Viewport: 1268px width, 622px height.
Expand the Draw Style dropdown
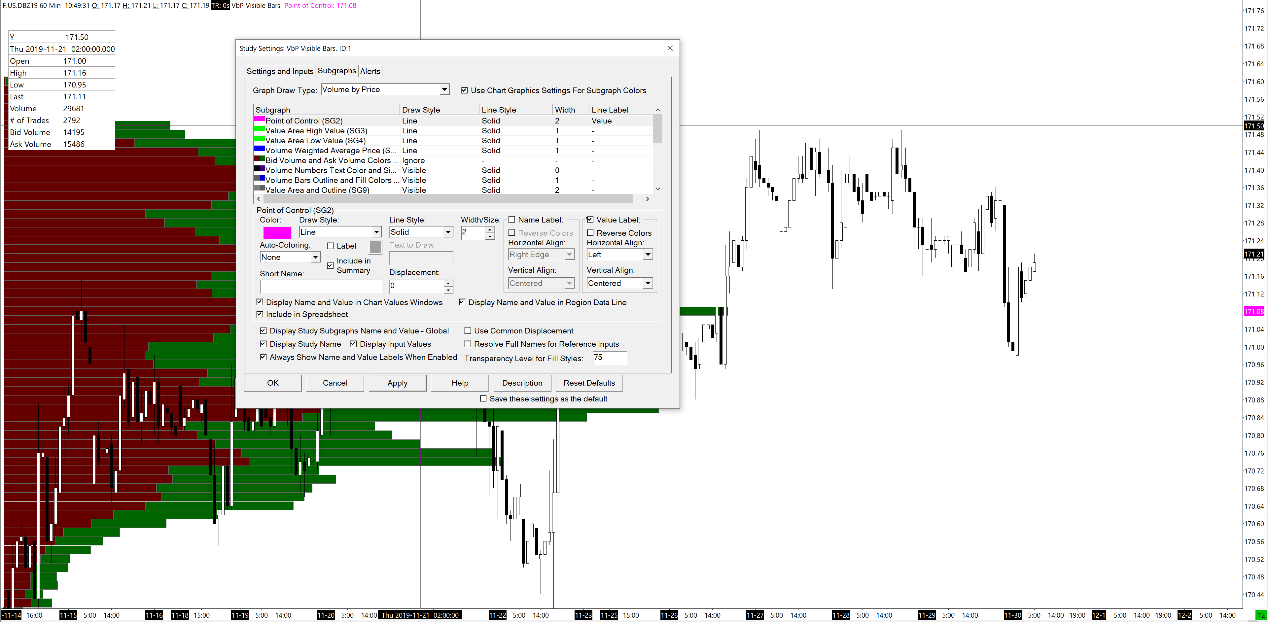pyautogui.click(x=376, y=232)
